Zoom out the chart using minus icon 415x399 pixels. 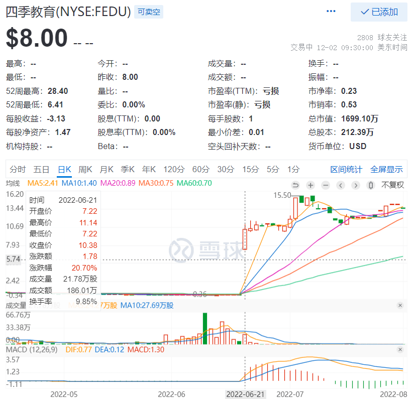tap(326, 185)
